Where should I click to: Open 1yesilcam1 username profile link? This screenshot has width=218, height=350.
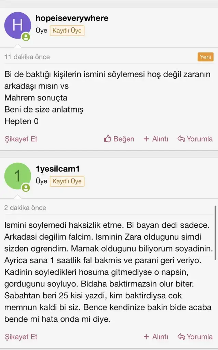[57, 169]
